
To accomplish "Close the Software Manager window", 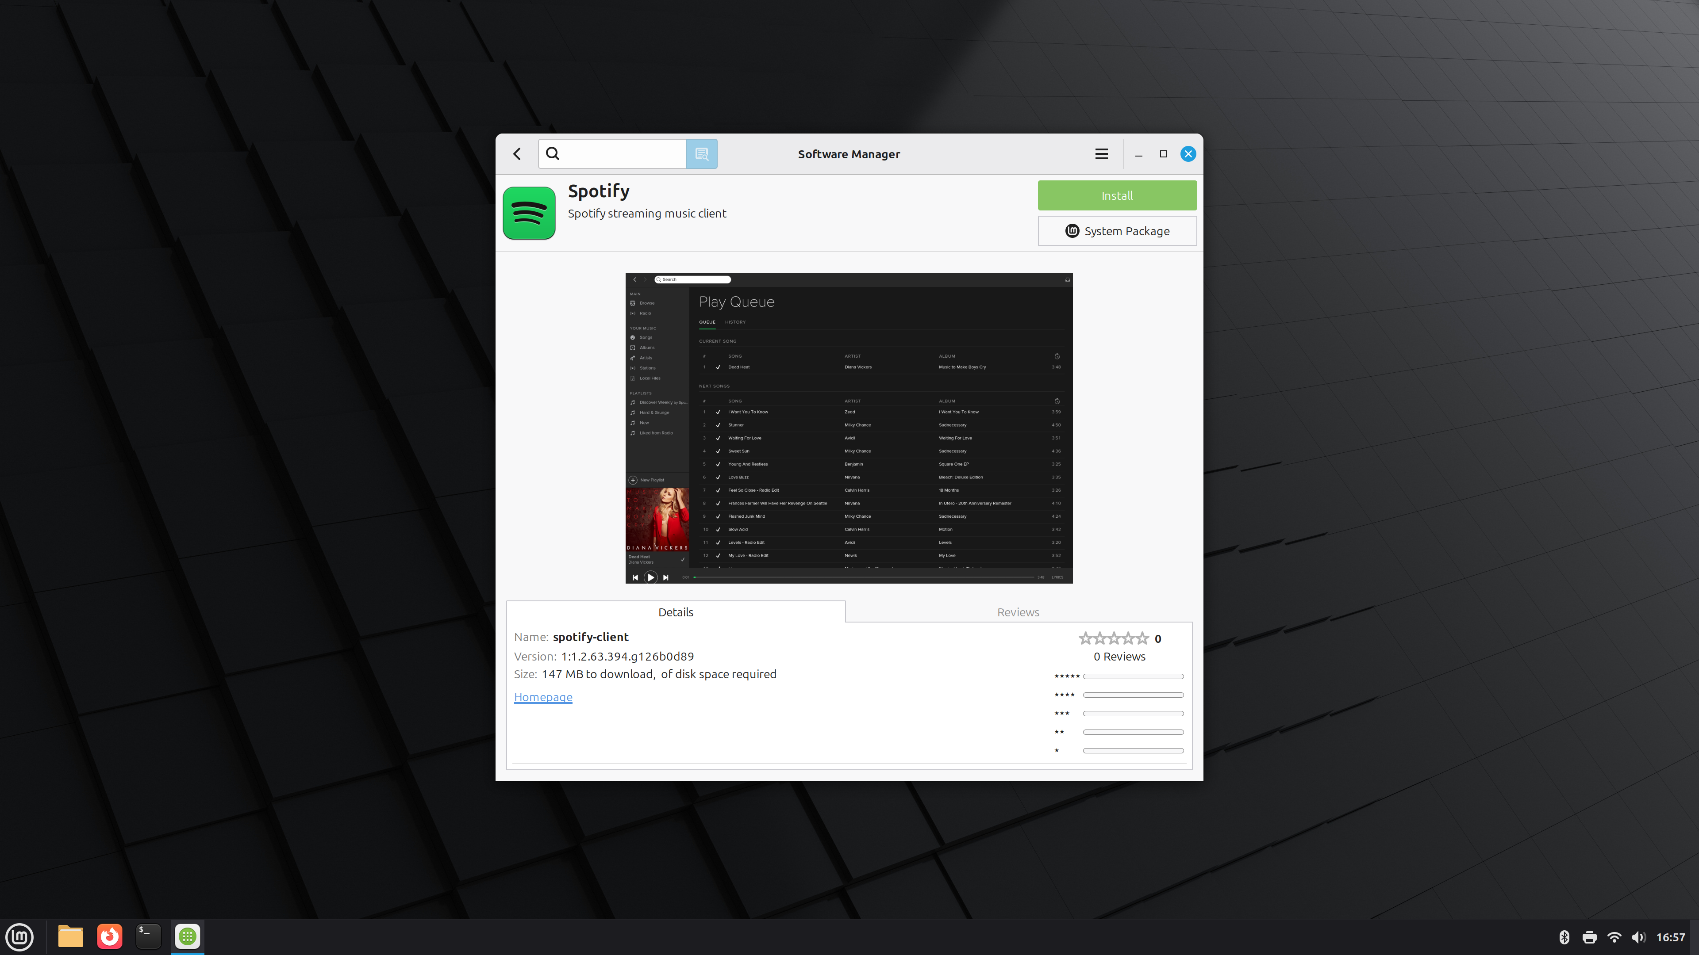I will click(1188, 153).
